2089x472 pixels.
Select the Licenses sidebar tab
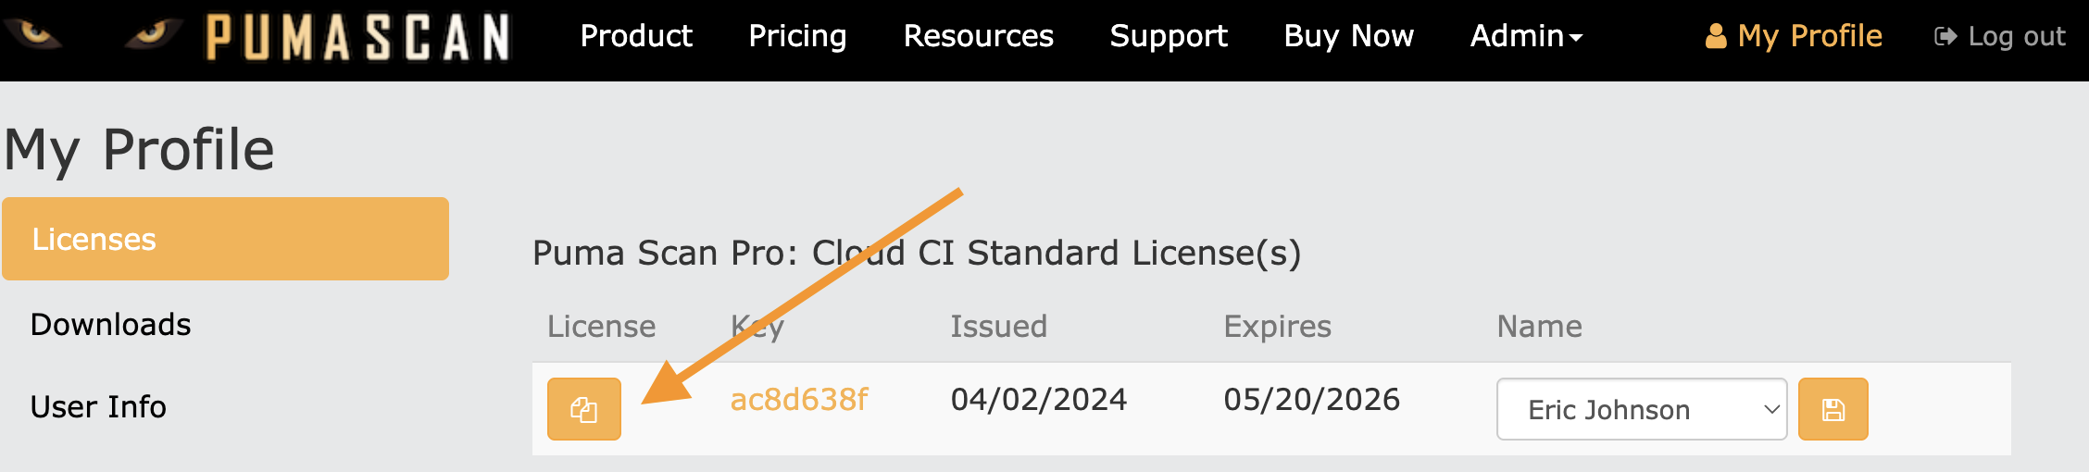pyautogui.click(x=225, y=239)
